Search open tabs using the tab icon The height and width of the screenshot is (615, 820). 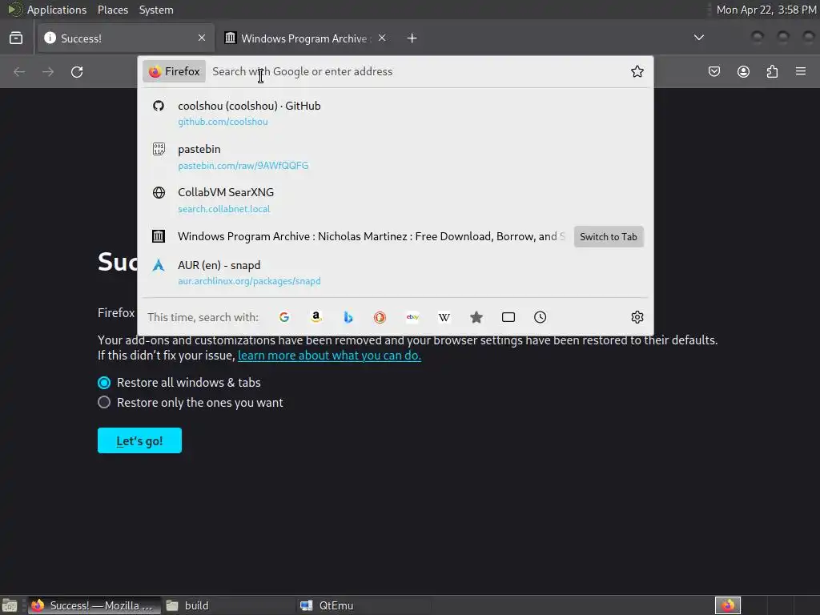[x=508, y=317]
